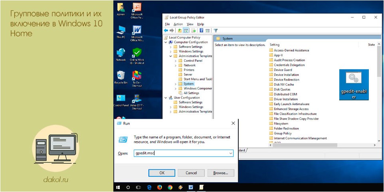Launch Google Chrome from the taskbar
The image size is (384, 192).
coord(170,187)
